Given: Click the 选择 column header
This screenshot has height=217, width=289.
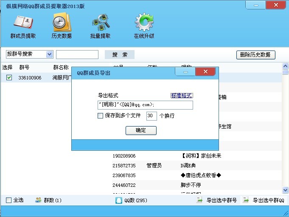Looking at the screenshot, I should click(x=7, y=67).
